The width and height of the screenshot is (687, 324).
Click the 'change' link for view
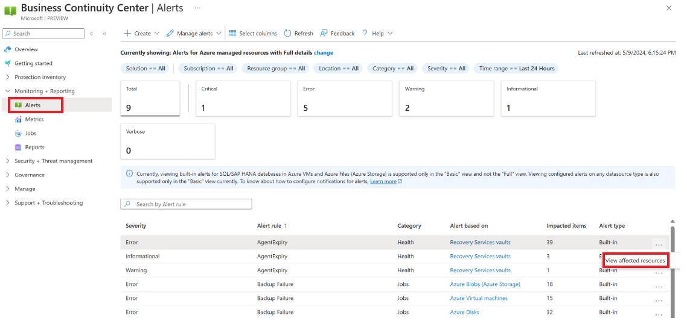click(324, 53)
